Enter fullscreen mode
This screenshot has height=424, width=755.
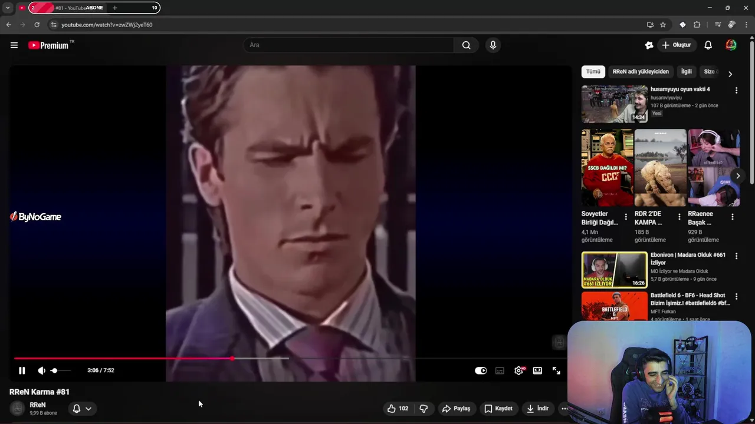coord(556,370)
